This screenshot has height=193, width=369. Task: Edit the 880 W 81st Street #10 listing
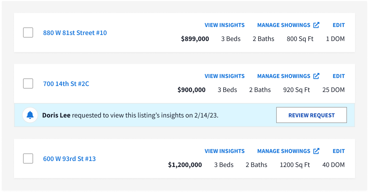[339, 25]
